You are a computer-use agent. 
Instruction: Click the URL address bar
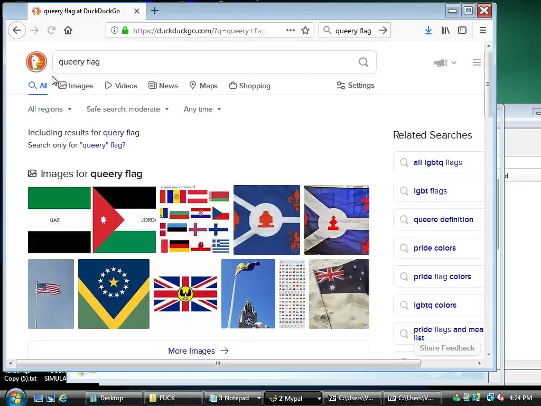pos(209,30)
